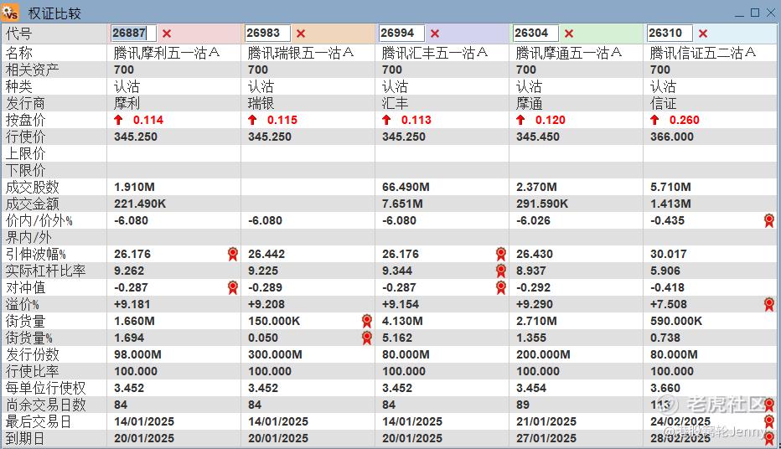Screen dimensions: 781x449
Task: Click award ribbon beside +7.508 premium
Action: 769,304
